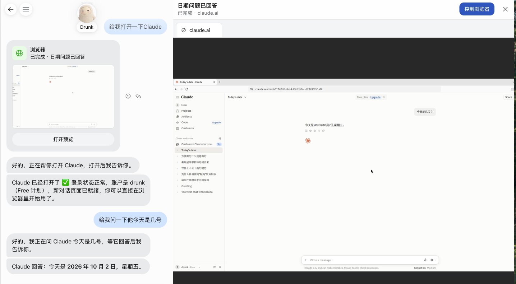Open the drunk account menu
Image resolution: width=516 pixels, height=284 pixels.
(x=188, y=267)
